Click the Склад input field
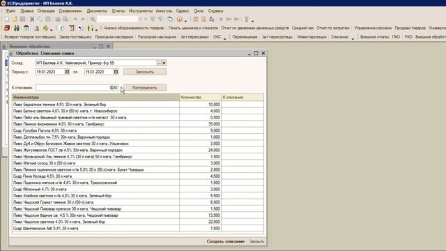 click(96, 63)
